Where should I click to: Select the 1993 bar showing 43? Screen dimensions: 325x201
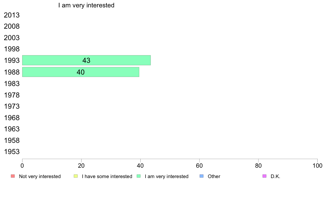86,60
